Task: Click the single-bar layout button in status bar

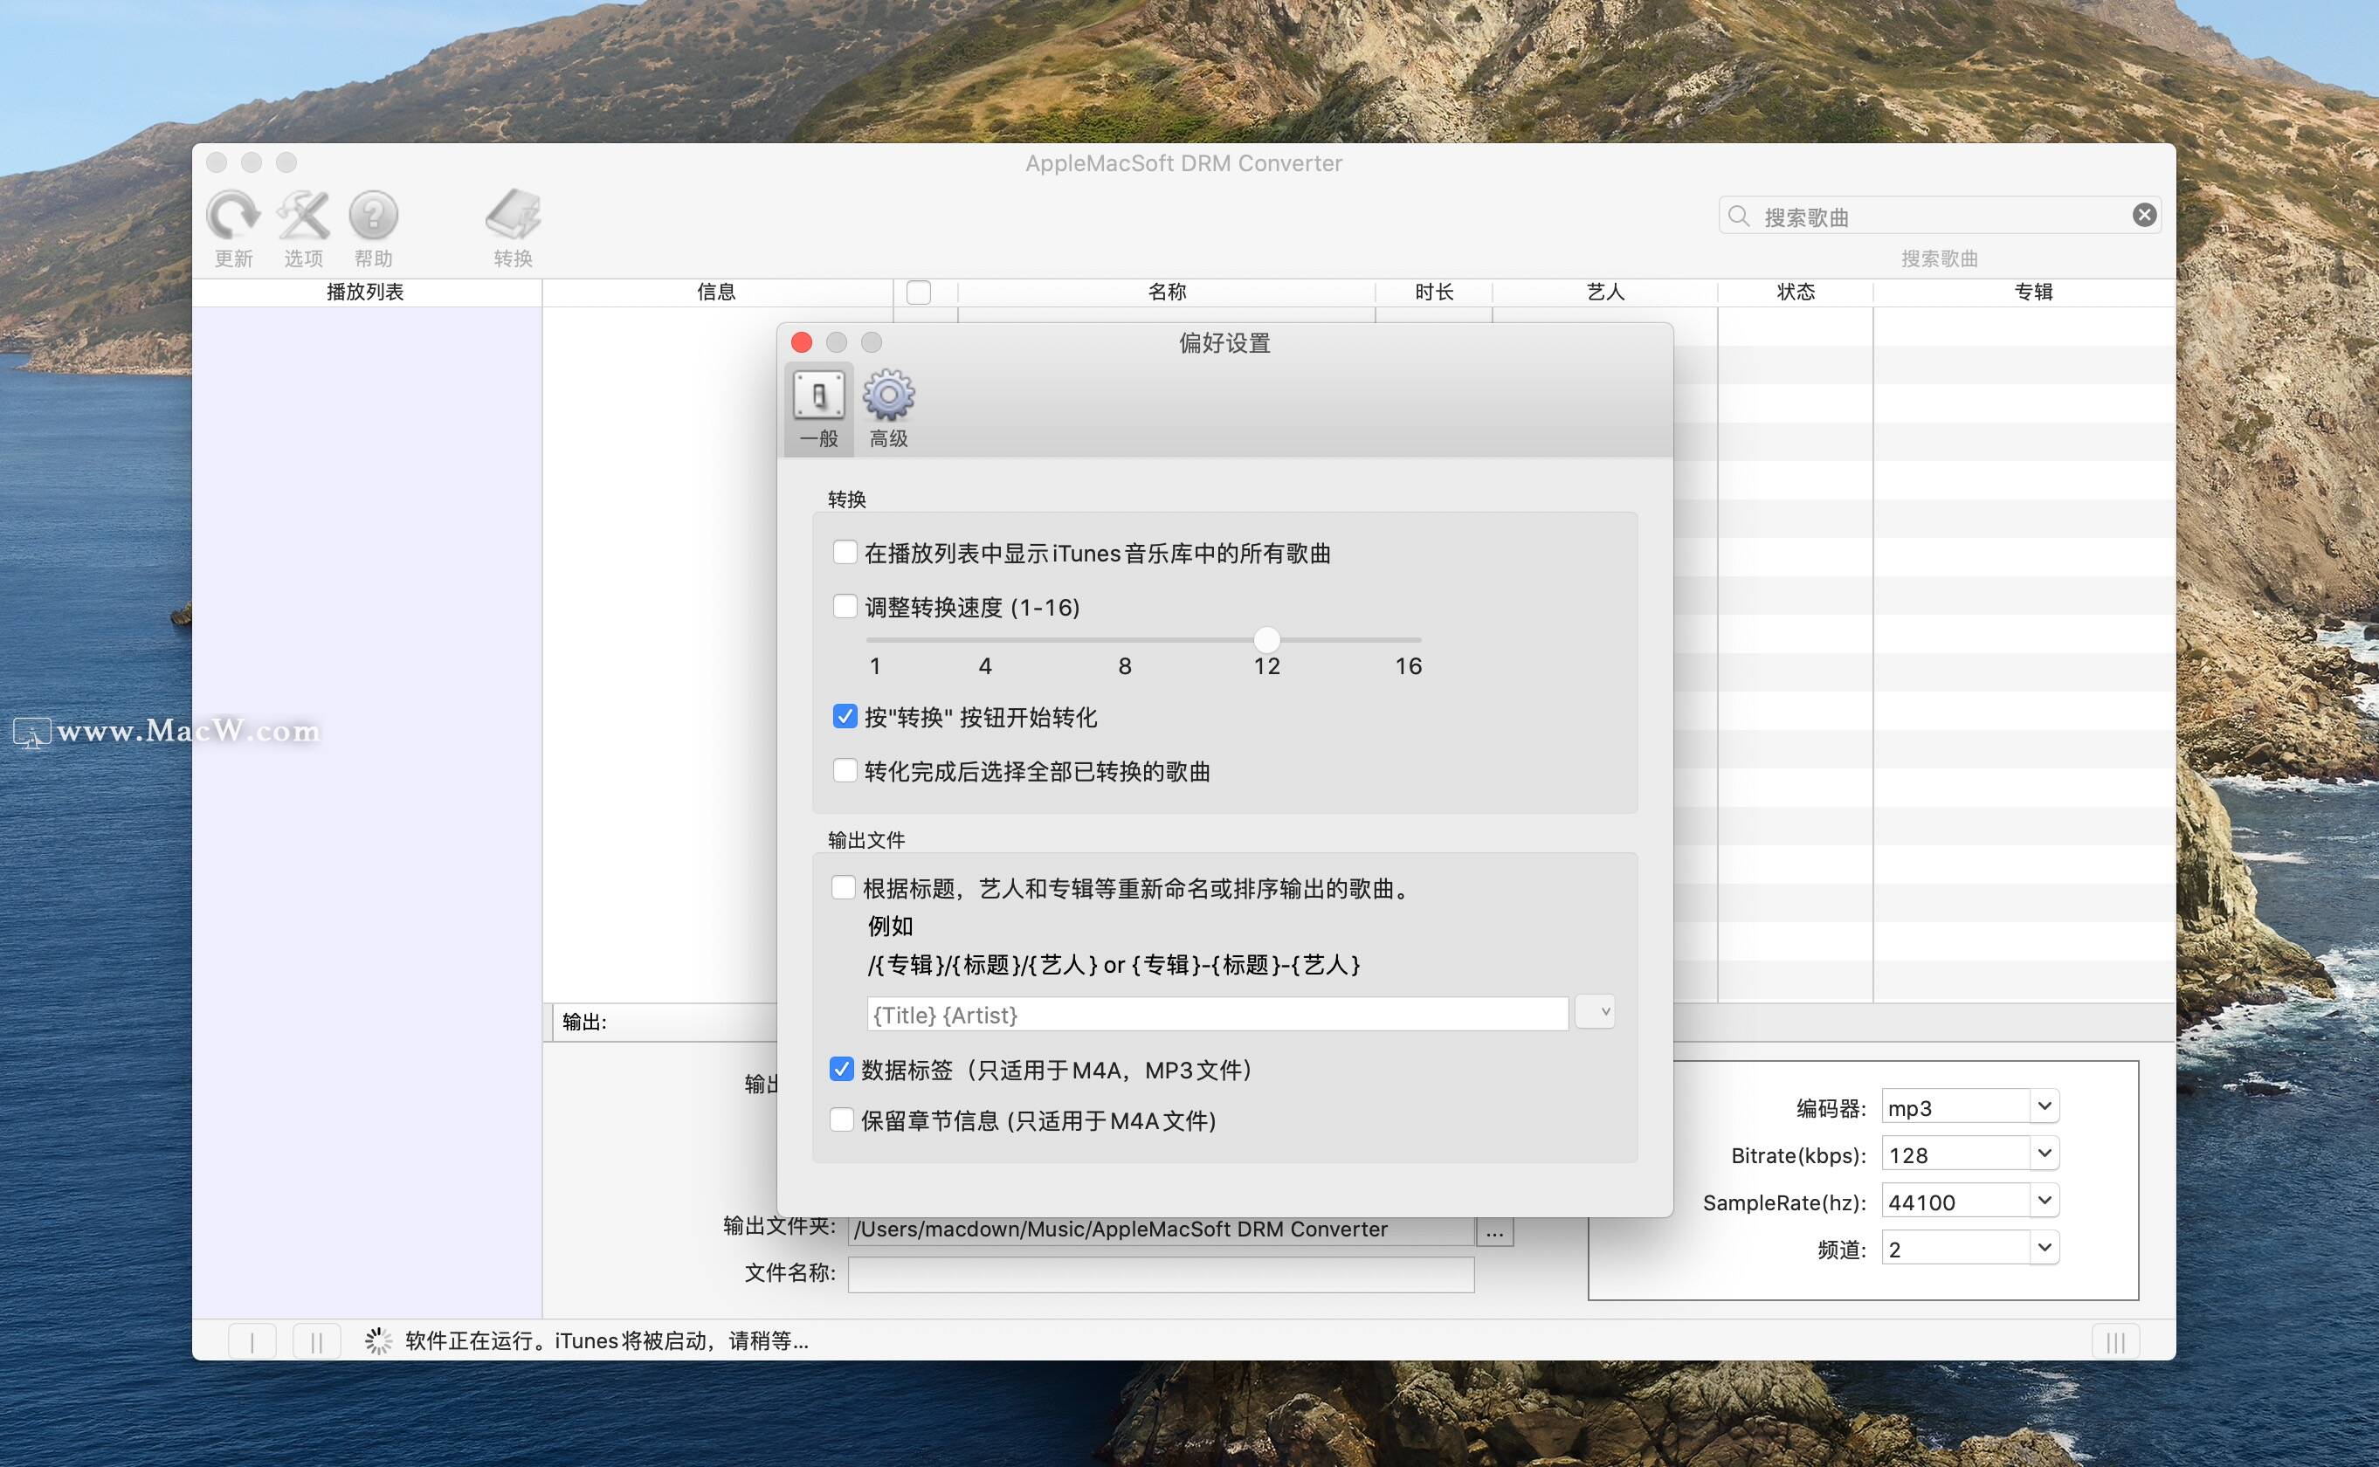Action: pos(252,1342)
